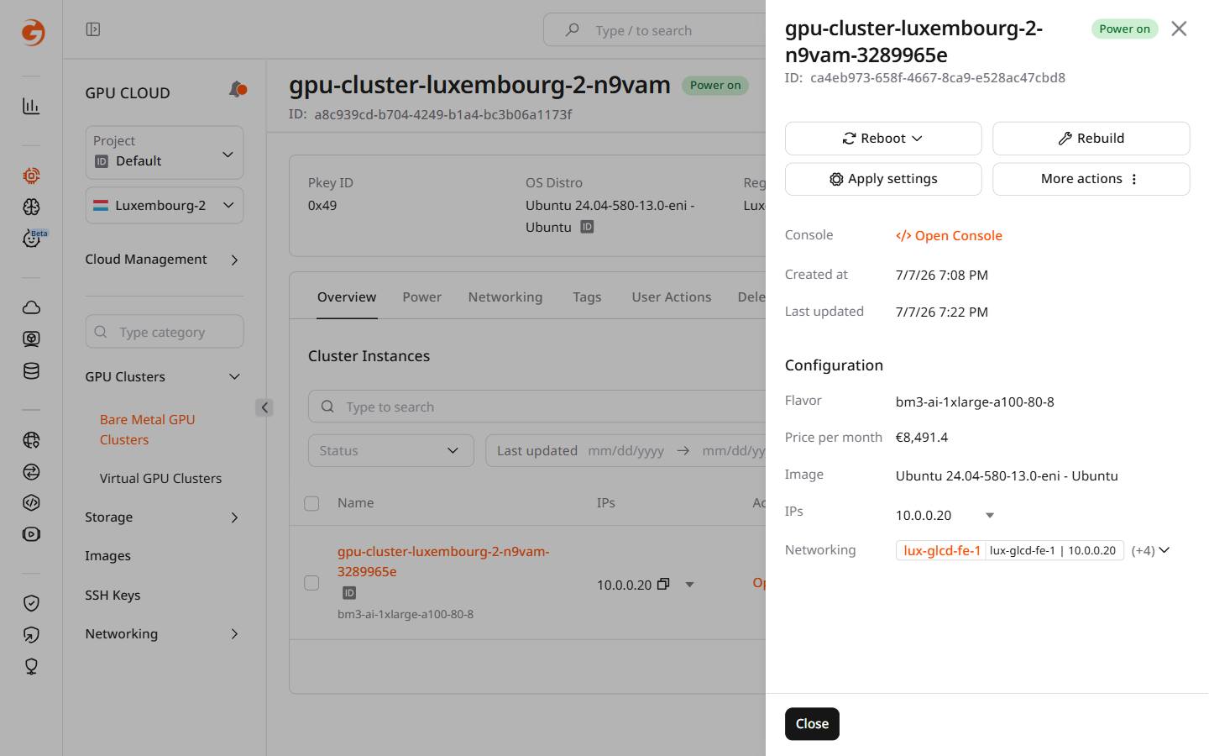Open the cloud icon in left rail
This screenshot has height=756, width=1209.
pyautogui.click(x=31, y=307)
